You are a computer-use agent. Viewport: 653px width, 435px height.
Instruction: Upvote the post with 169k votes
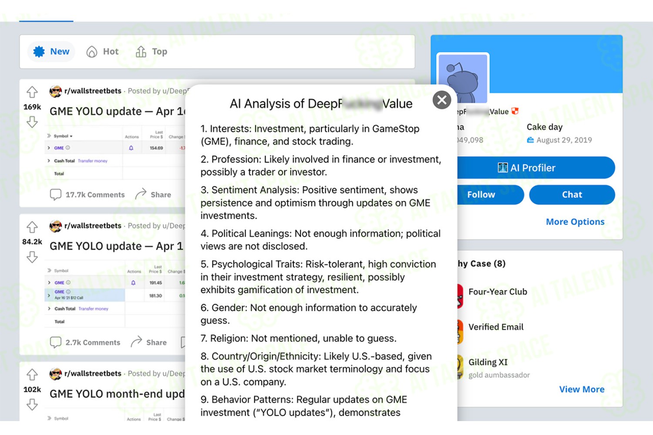pyautogui.click(x=32, y=92)
